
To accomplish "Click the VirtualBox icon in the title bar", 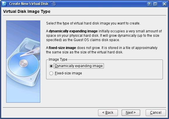I will click(x=4, y=4).
